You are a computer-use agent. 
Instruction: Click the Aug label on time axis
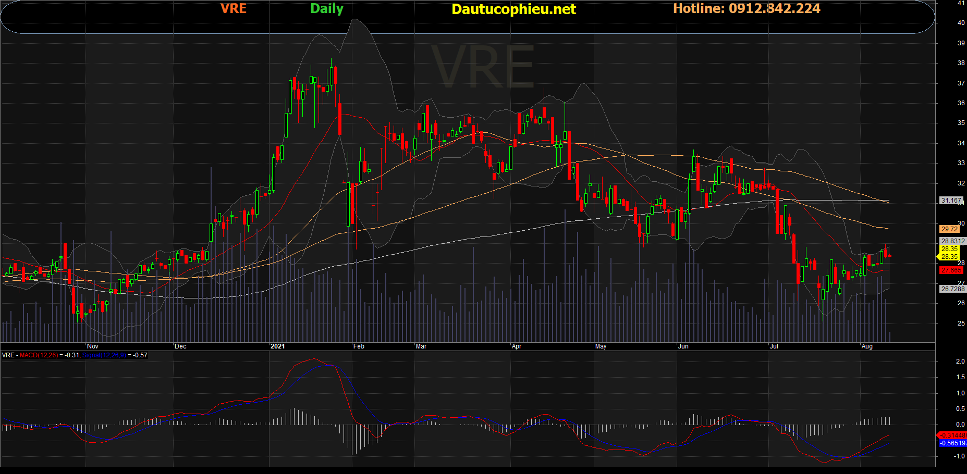(x=867, y=346)
